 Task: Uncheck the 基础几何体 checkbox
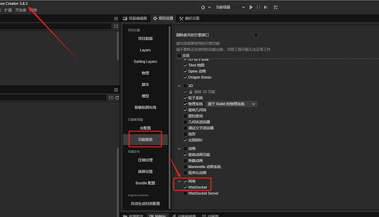pos(185,110)
